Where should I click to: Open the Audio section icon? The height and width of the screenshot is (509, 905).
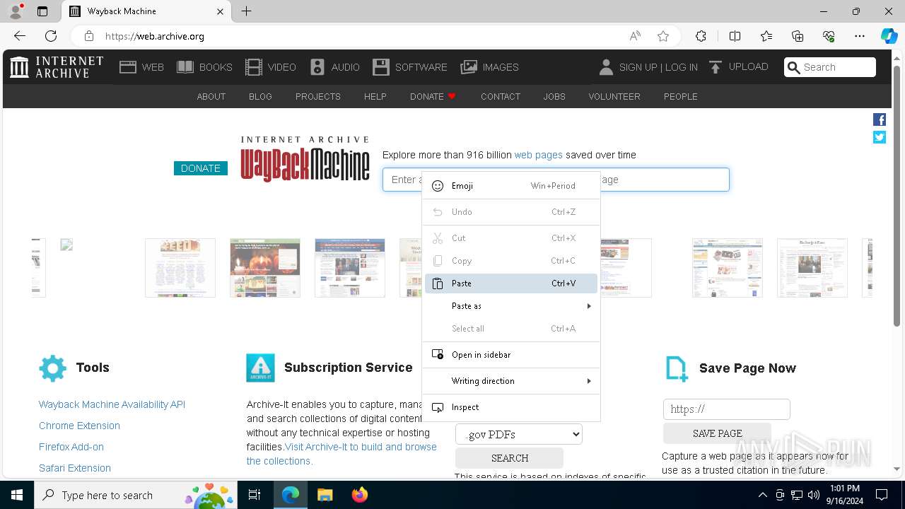317,67
